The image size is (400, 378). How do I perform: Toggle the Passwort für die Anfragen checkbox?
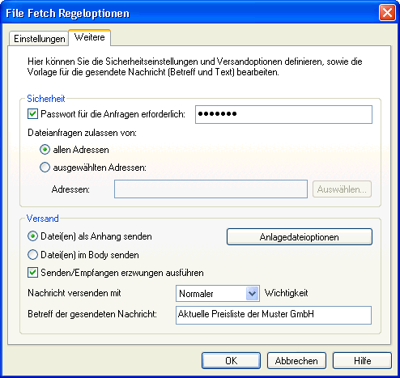[32, 114]
